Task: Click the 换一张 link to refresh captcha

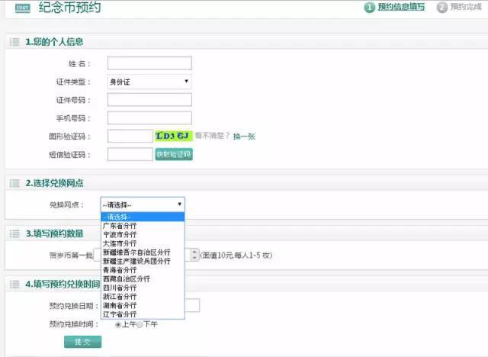Action: (x=244, y=136)
